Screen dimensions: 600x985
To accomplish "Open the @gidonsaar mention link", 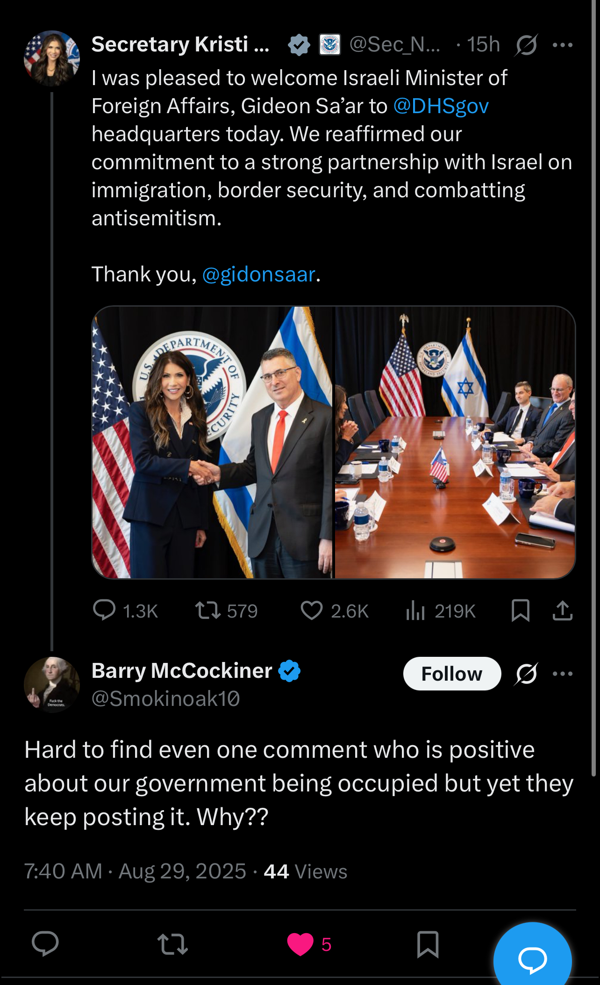I will (258, 274).
